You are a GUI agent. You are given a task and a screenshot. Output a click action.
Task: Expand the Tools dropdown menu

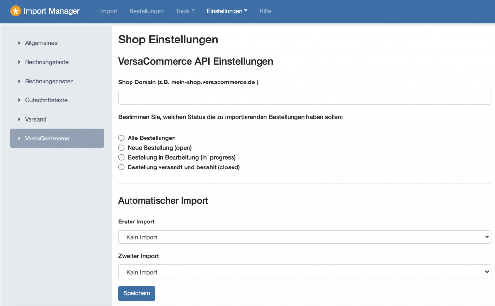(x=185, y=11)
